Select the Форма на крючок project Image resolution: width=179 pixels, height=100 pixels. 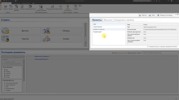tap(109, 29)
